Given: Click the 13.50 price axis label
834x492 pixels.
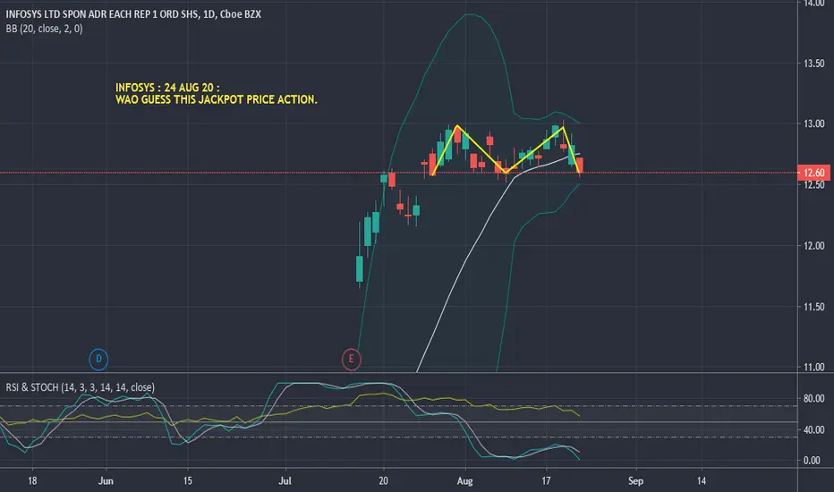Looking at the screenshot, I should (x=813, y=64).
